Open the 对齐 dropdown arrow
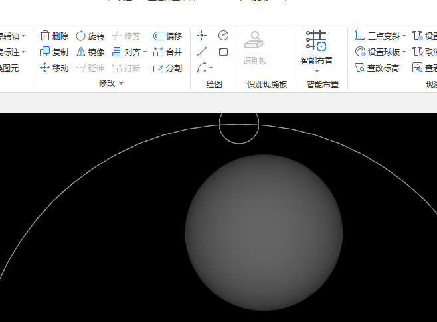This screenshot has width=437, height=322. [145, 52]
